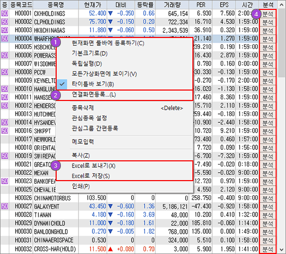Toggle 타이틀바 보기(B) checked option

93,84
